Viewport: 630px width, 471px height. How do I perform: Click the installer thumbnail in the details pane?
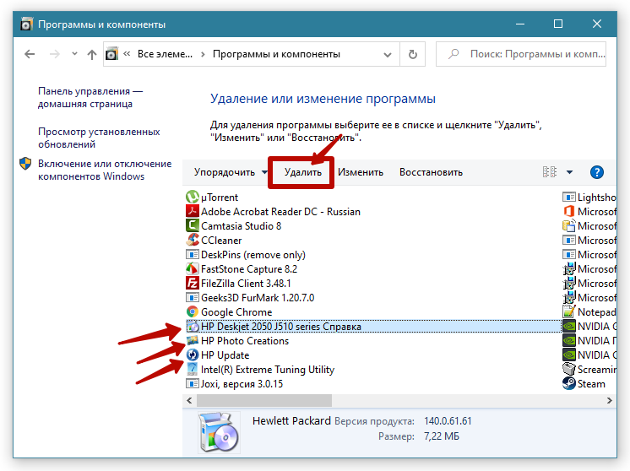[x=219, y=432]
